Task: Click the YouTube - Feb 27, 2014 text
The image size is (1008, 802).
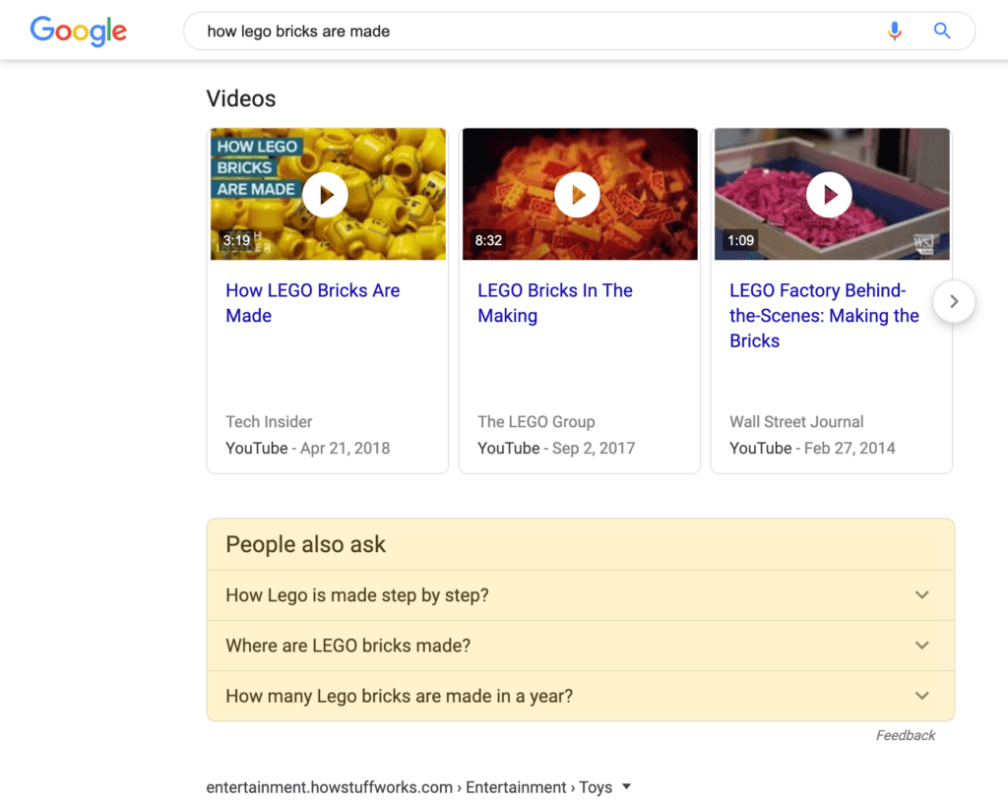Action: [812, 448]
